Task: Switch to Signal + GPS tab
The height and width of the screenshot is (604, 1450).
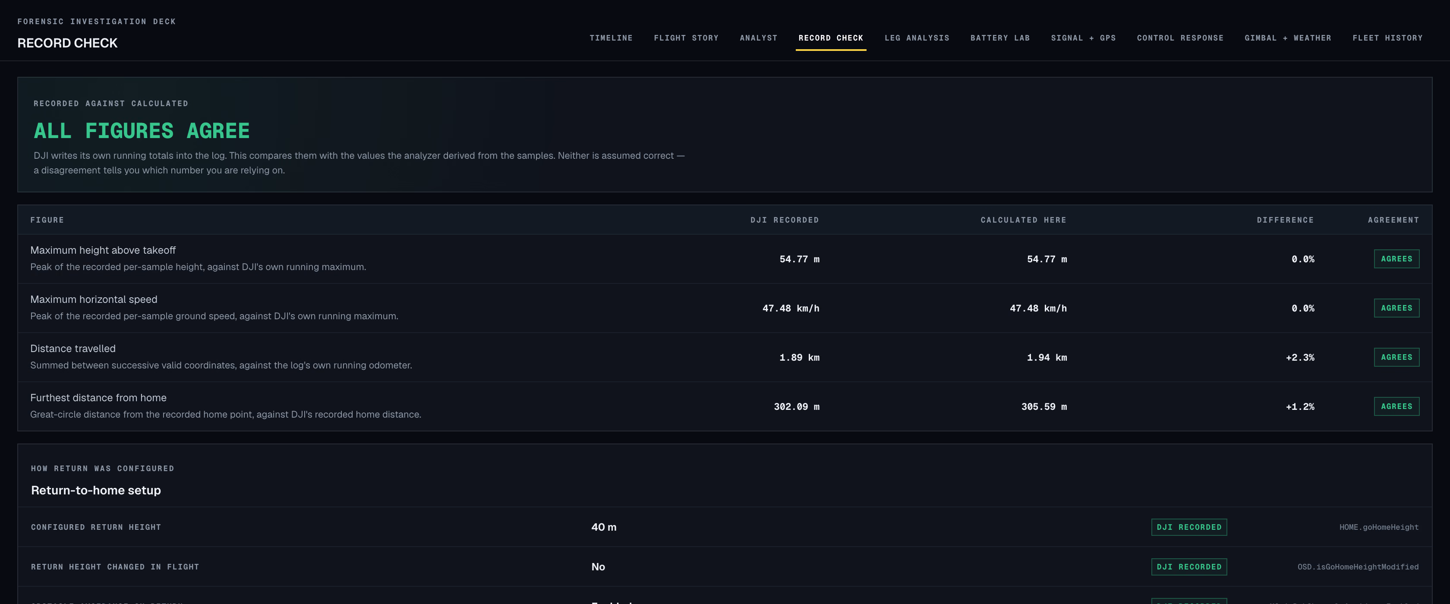Action: [x=1083, y=38]
